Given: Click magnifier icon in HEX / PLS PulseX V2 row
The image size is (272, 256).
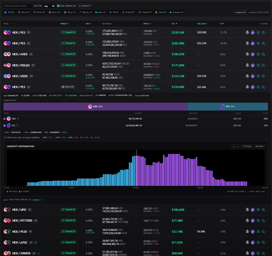Looking at the screenshot, I should click(263, 33).
